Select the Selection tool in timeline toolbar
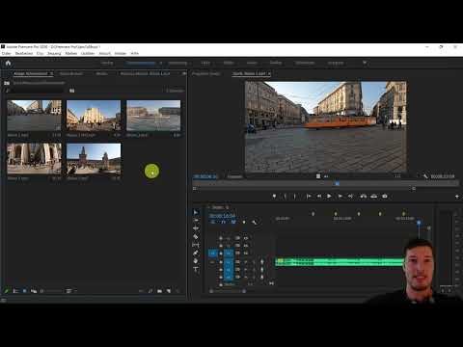 click(x=196, y=212)
